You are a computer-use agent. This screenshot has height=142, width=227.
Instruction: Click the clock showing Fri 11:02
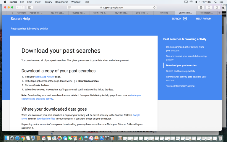(206, 2)
